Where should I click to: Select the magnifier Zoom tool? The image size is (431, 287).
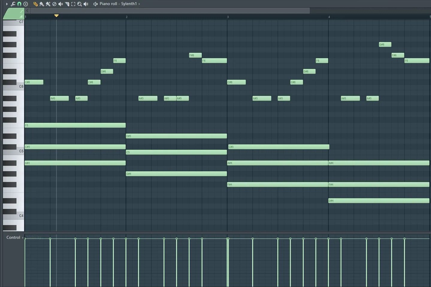click(x=79, y=4)
